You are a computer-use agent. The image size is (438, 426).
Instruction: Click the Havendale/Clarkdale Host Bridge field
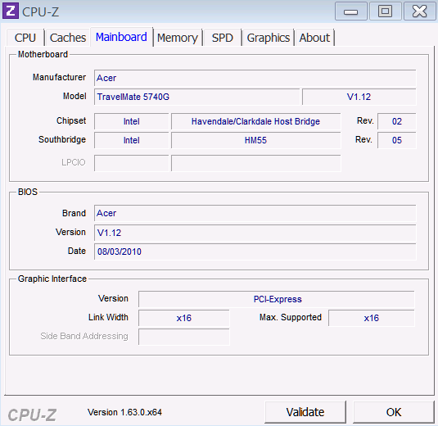click(x=256, y=121)
